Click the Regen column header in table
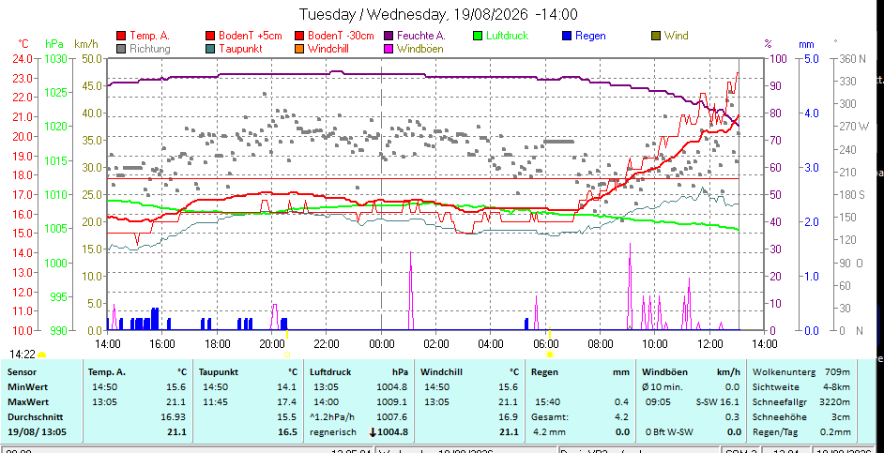Viewport: 884px width, 453px height. click(544, 371)
